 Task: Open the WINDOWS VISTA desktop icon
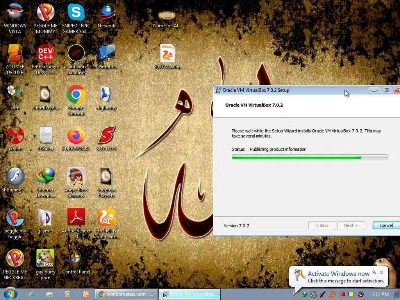[x=15, y=18]
